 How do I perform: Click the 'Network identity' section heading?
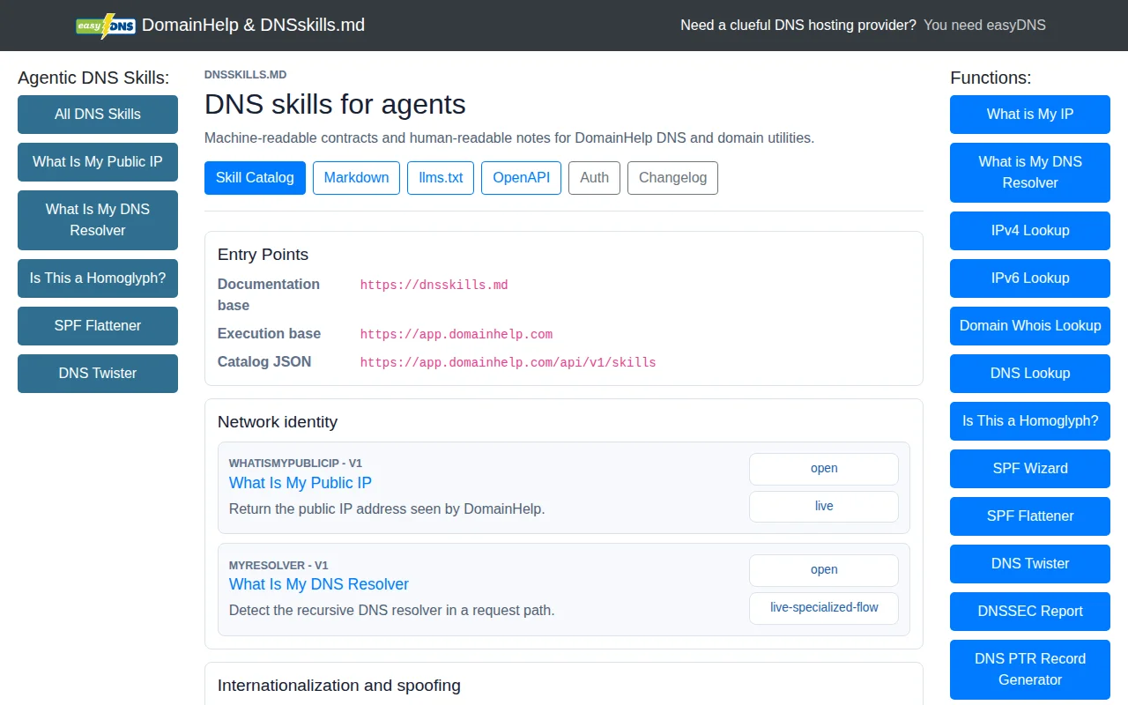(x=278, y=422)
